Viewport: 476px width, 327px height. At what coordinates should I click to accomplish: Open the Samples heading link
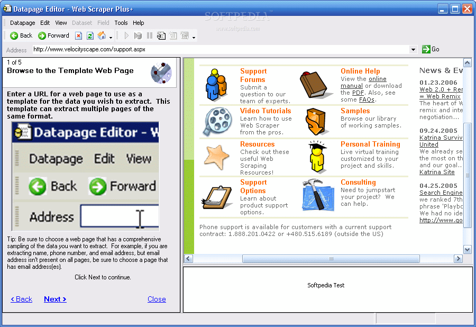(x=355, y=111)
